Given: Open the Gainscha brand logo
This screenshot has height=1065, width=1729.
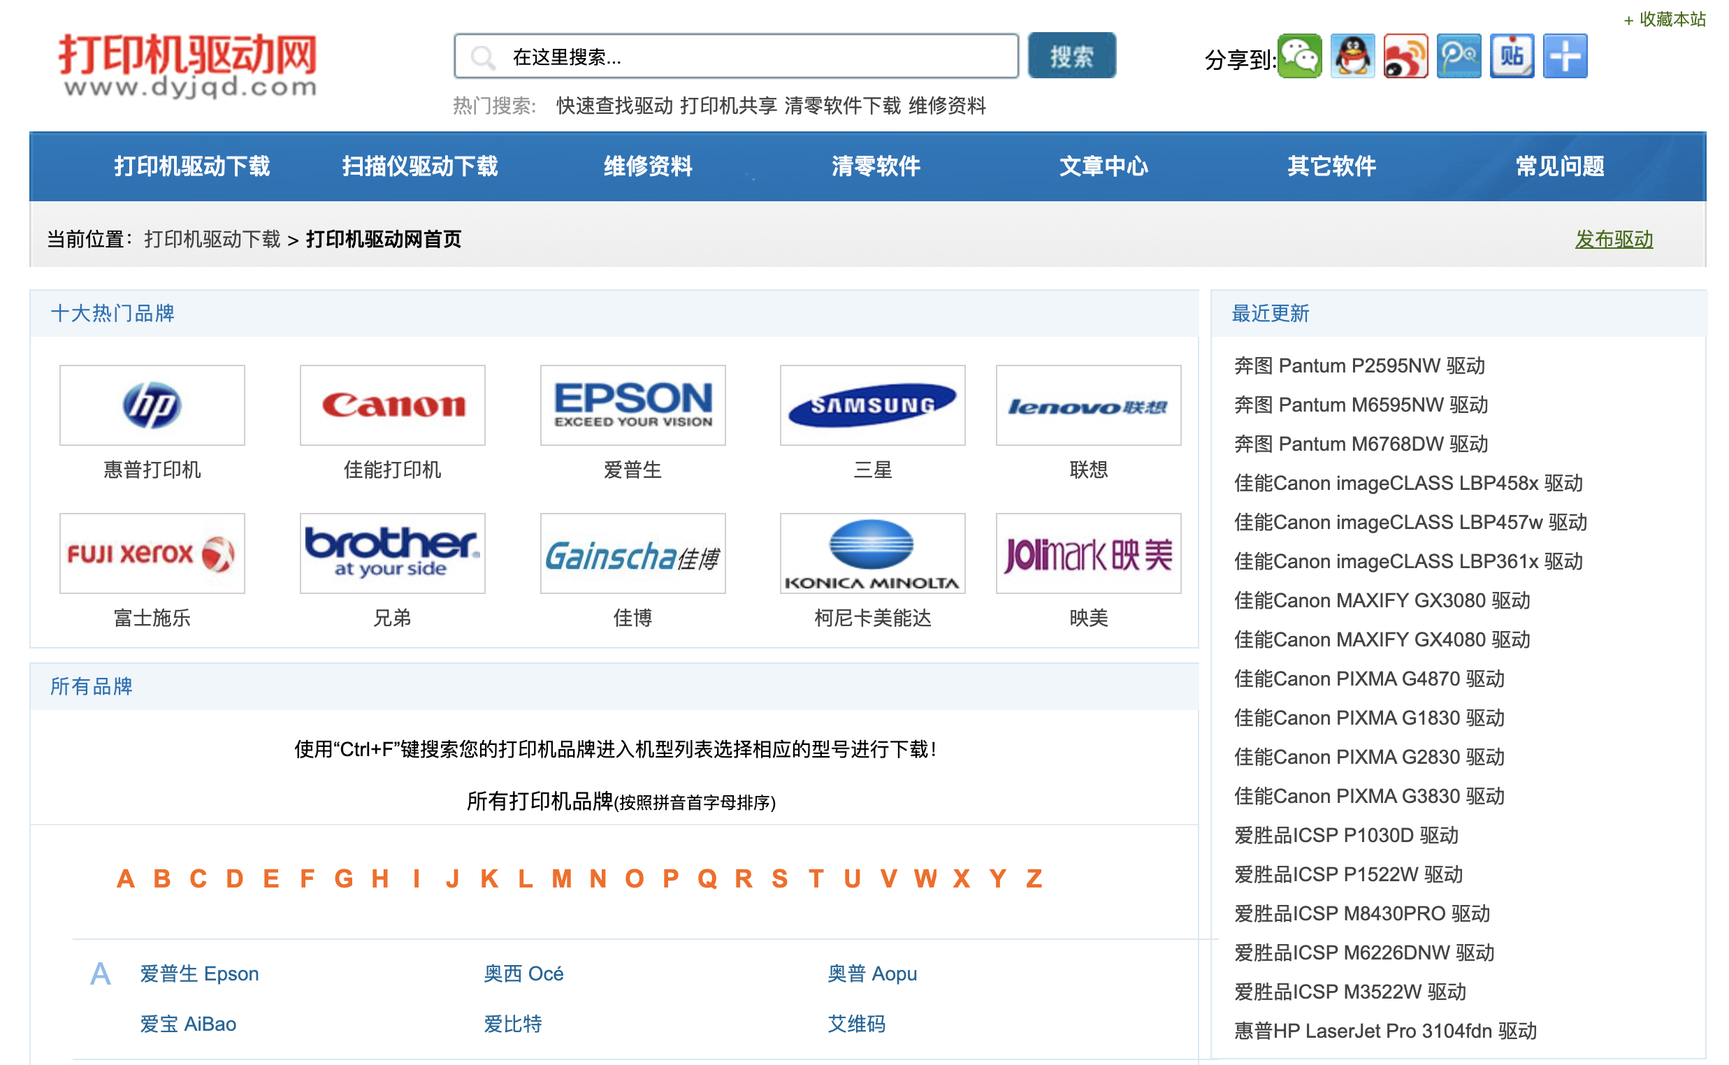Looking at the screenshot, I should (632, 553).
